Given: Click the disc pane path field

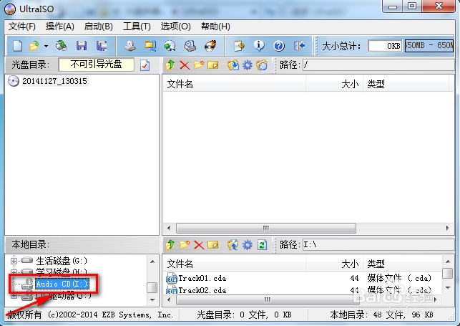Looking at the screenshot, I should click(x=378, y=64).
